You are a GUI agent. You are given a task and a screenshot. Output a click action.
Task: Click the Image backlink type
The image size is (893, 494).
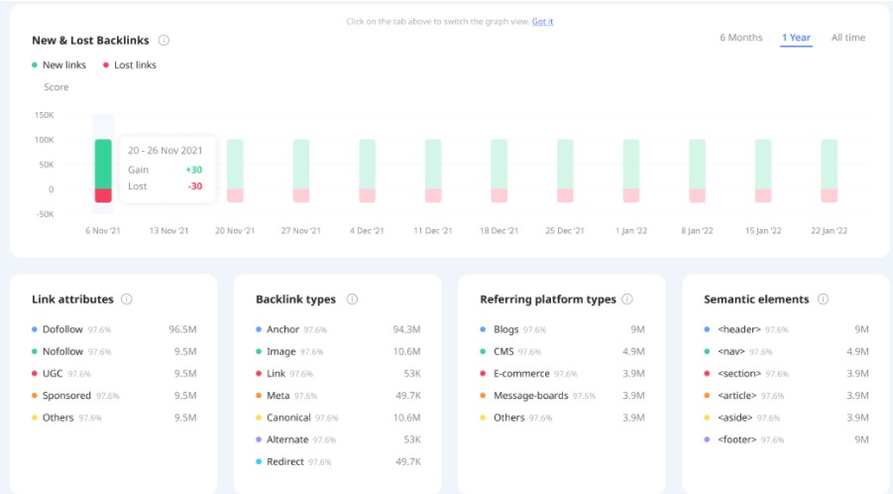click(338, 351)
